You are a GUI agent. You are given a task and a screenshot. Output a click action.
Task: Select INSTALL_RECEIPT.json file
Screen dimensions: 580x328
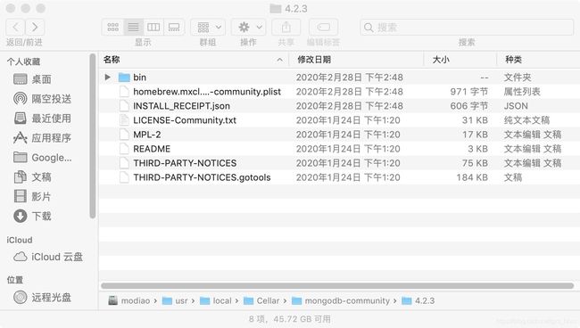(x=340, y=106)
